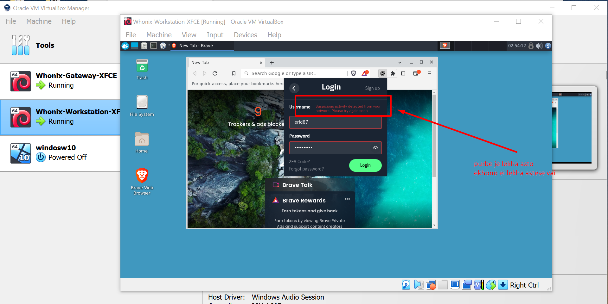This screenshot has width=608, height=304.
Task: Open Machine menu in Whonix VM window
Action: (x=159, y=35)
